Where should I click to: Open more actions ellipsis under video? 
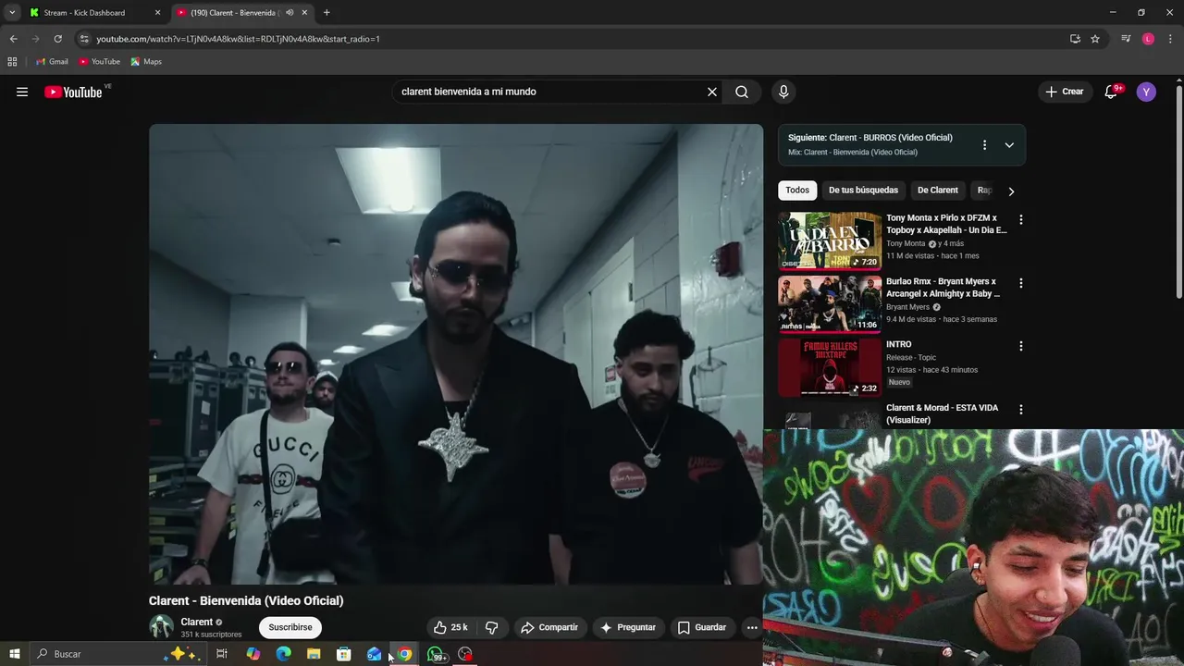pos(752,627)
